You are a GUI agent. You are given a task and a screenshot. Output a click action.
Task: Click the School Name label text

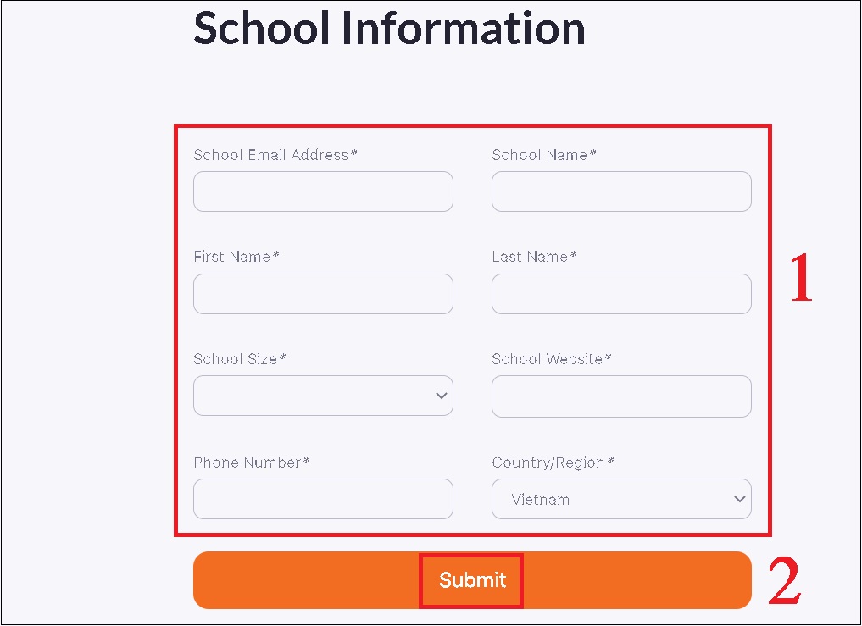click(x=538, y=155)
